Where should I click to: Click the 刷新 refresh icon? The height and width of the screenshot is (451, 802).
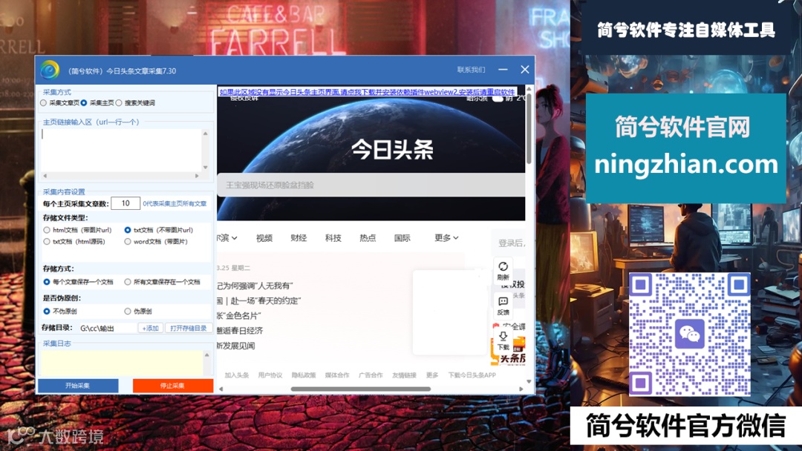(x=503, y=266)
